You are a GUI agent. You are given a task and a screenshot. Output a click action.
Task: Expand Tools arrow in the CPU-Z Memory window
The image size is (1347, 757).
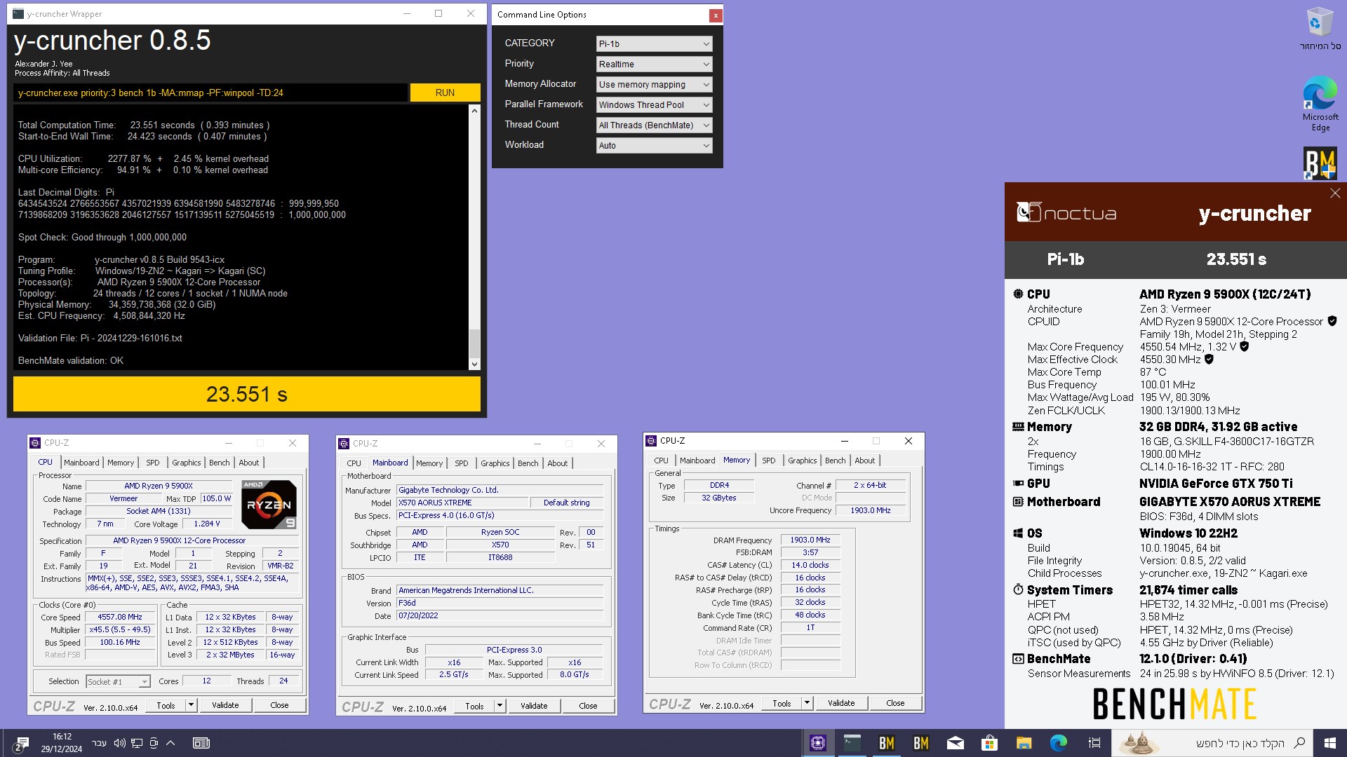[x=807, y=703]
